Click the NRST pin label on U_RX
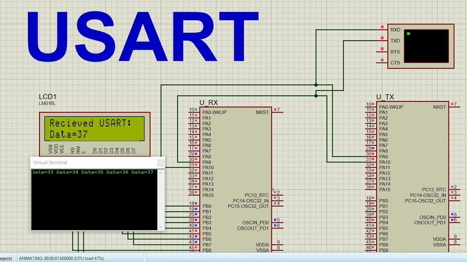Viewport: 467px width, 262px height. coord(262,112)
